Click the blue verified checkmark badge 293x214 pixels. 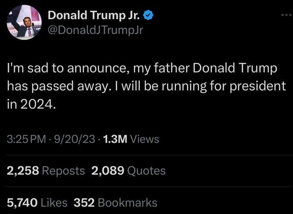148,16
